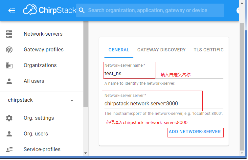Click the Network-servers list icon

(9, 34)
